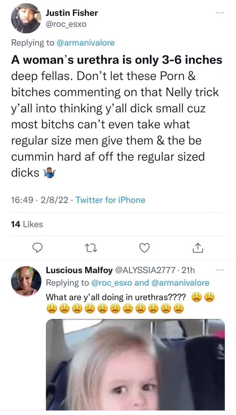The height and width of the screenshot is (415, 236).
Task: Tap the 21h timestamp on the reply
Action: pos(189,270)
